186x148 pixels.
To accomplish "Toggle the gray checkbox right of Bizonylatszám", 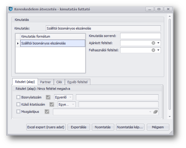I will coord(48,97).
